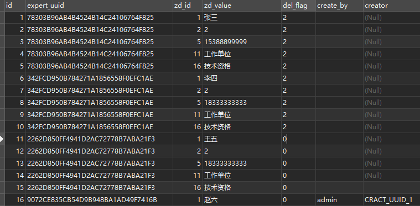Screen dimensions: 420x206
Task: Select the del_flag cell in row 16
Action: tap(298, 199)
